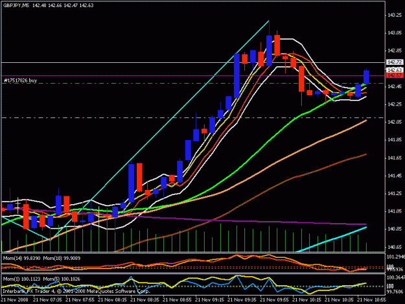The height and width of the screenshot is (304, 405).
Task: Click the 21 Nov 09:35 time label
Action: 242,300
